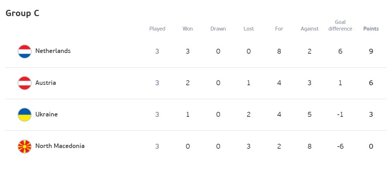Click the Won column header
Viewport: 392px width, 175px height.
pos(188,29)
